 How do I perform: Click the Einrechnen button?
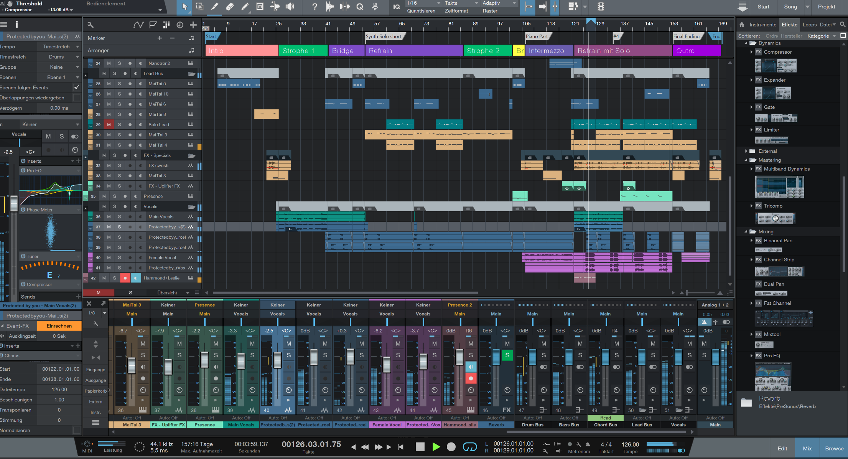click(59, 326)
